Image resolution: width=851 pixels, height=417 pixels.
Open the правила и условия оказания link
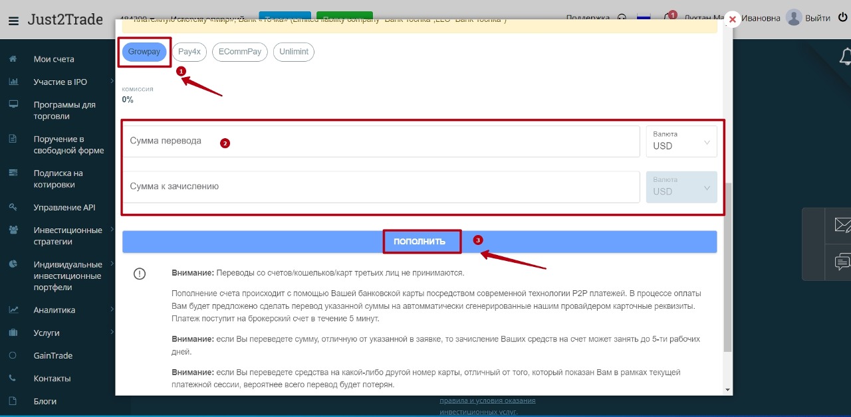487,400
